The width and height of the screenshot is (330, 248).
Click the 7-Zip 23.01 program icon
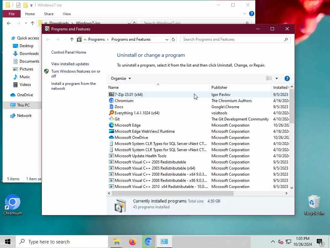pyautogui.click(x=111, y=95)
